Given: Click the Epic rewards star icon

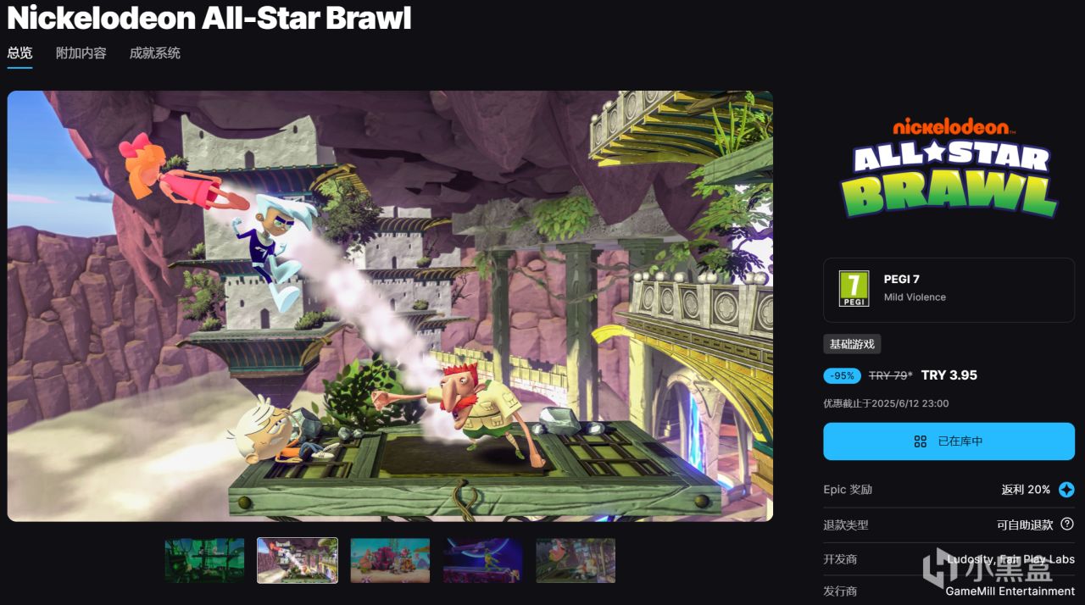Looking at the screenshot, I should click(1066, 490).
